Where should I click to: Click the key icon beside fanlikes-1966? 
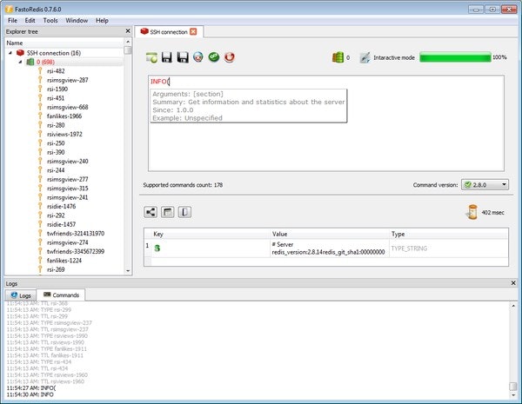pyautogui.click(x=40, y=116)
